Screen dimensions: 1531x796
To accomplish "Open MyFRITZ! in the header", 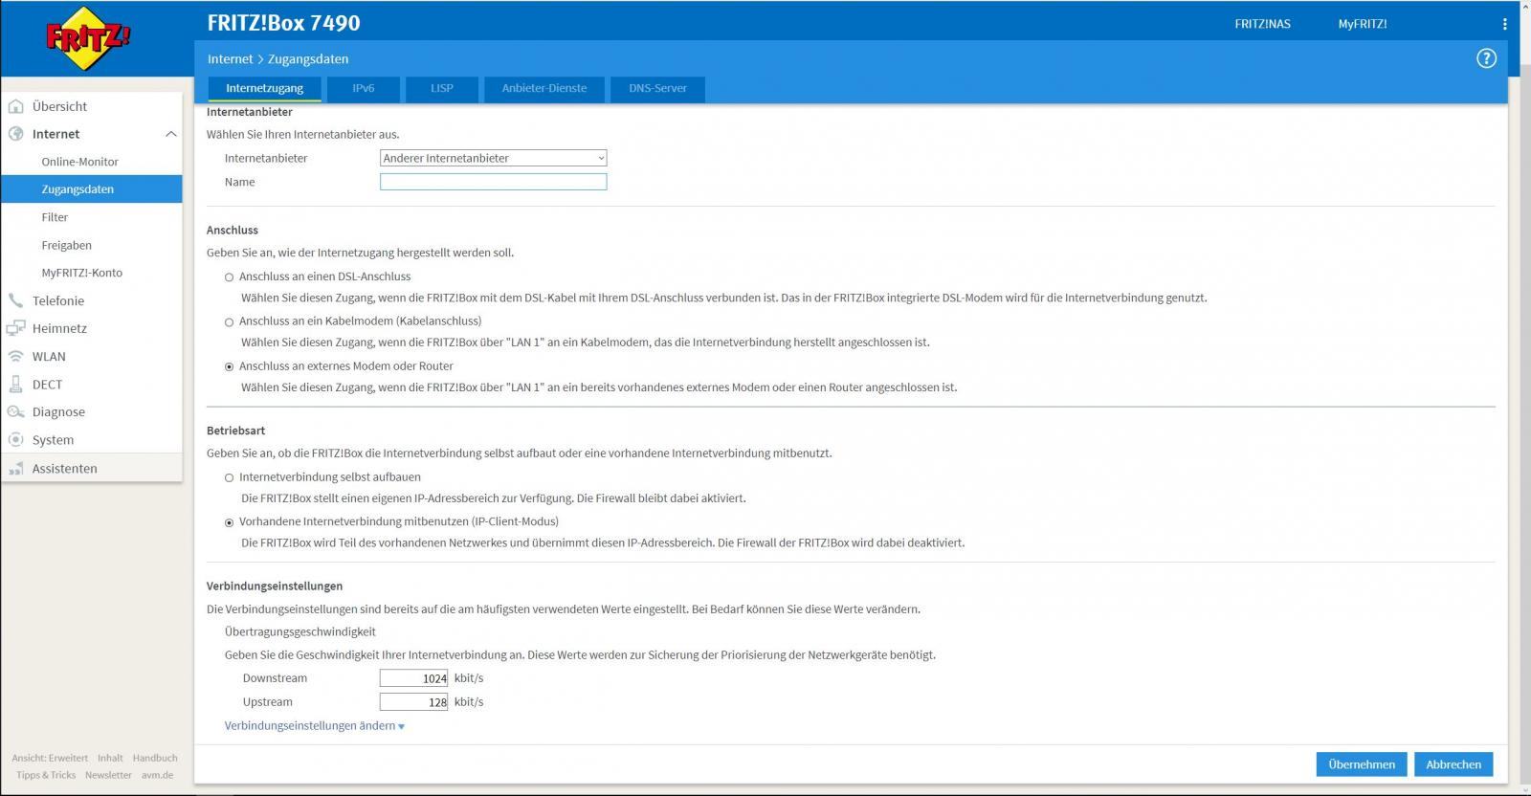I will [1362, 24].
